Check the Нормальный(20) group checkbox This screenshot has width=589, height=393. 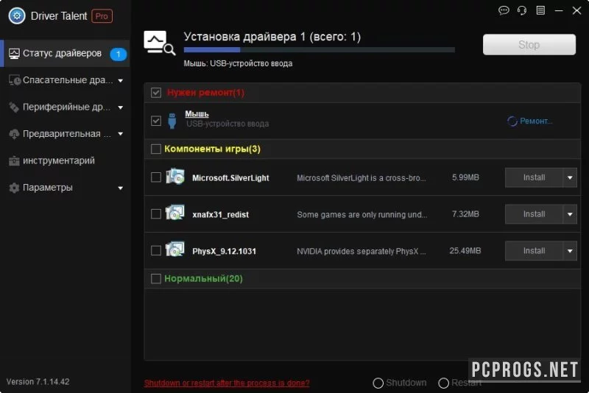156,278
